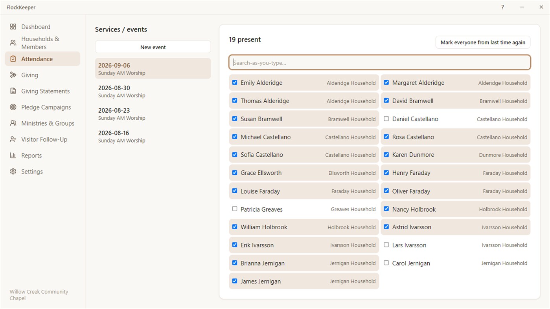Click the Attendance clipboard icon
The image size is (550, 309).
tap(13, 59)
